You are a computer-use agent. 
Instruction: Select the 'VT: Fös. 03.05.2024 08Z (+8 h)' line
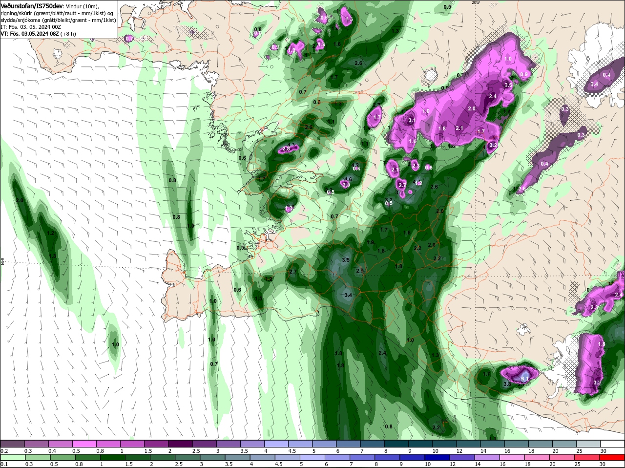(x=37, y=34)
